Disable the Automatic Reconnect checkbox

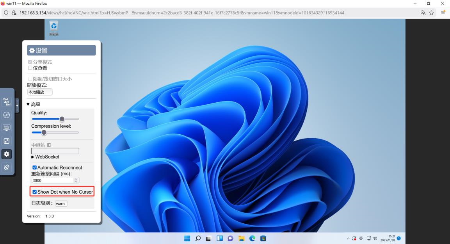pos(34,167)
